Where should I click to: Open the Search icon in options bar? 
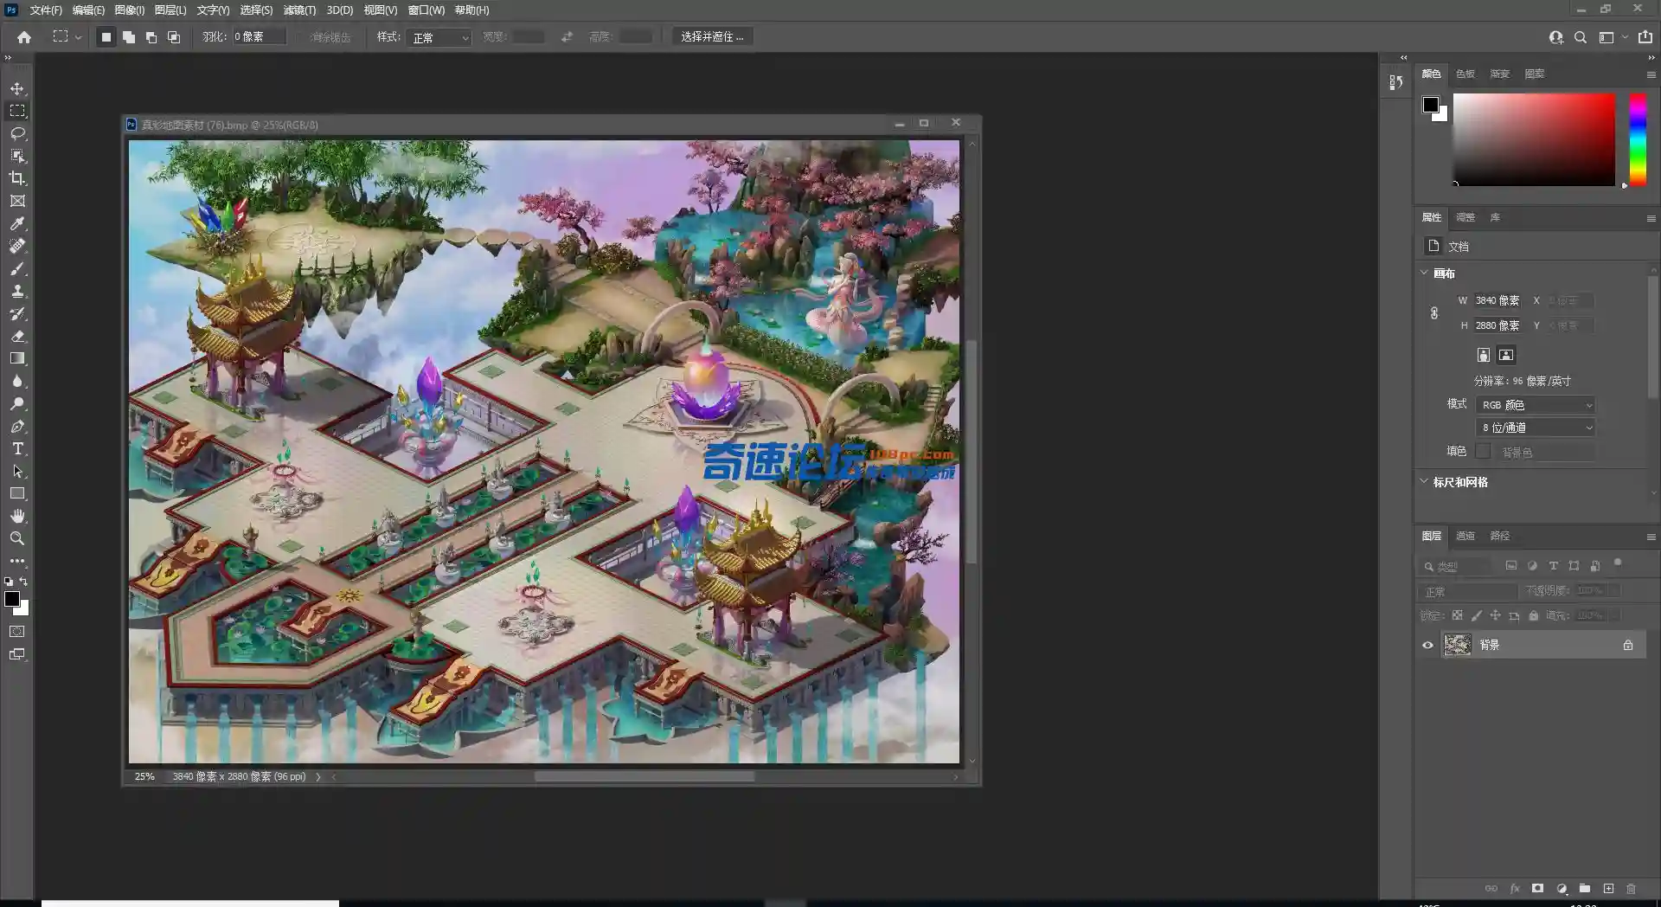tap(1581, 37)
